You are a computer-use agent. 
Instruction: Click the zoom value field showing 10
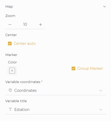tap(25, 24)
